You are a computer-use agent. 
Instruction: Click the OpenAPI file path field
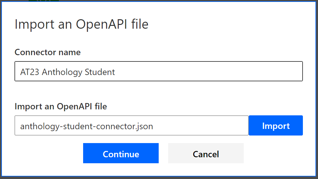pos(131,125)
